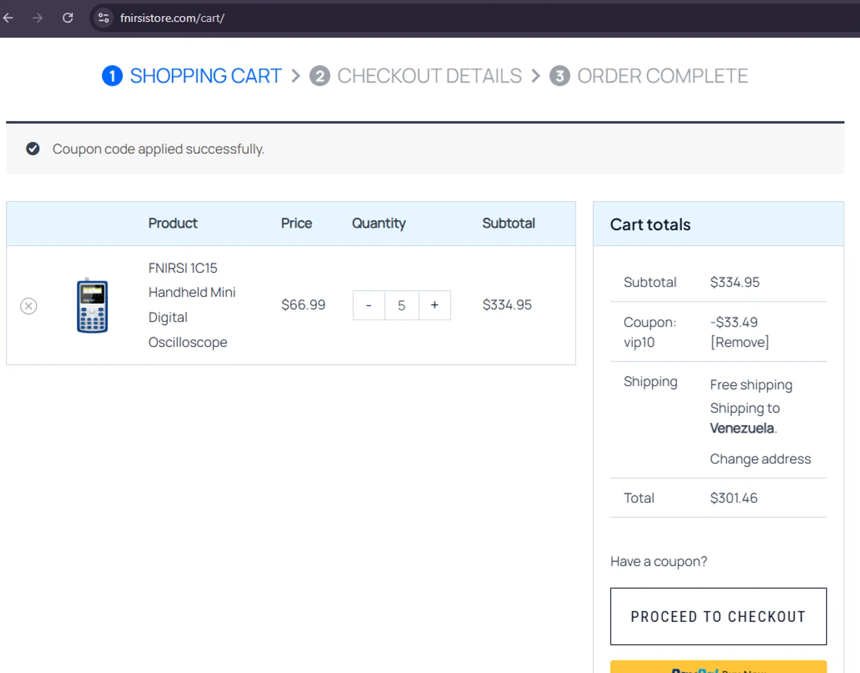Click the -$33.49 coupon discount
Screen dimensions: 860x673
734,322
